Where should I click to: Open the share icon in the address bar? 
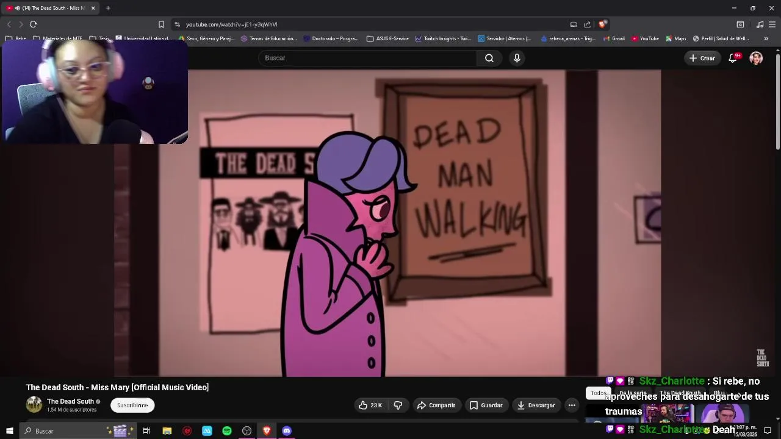pos(587,24)
